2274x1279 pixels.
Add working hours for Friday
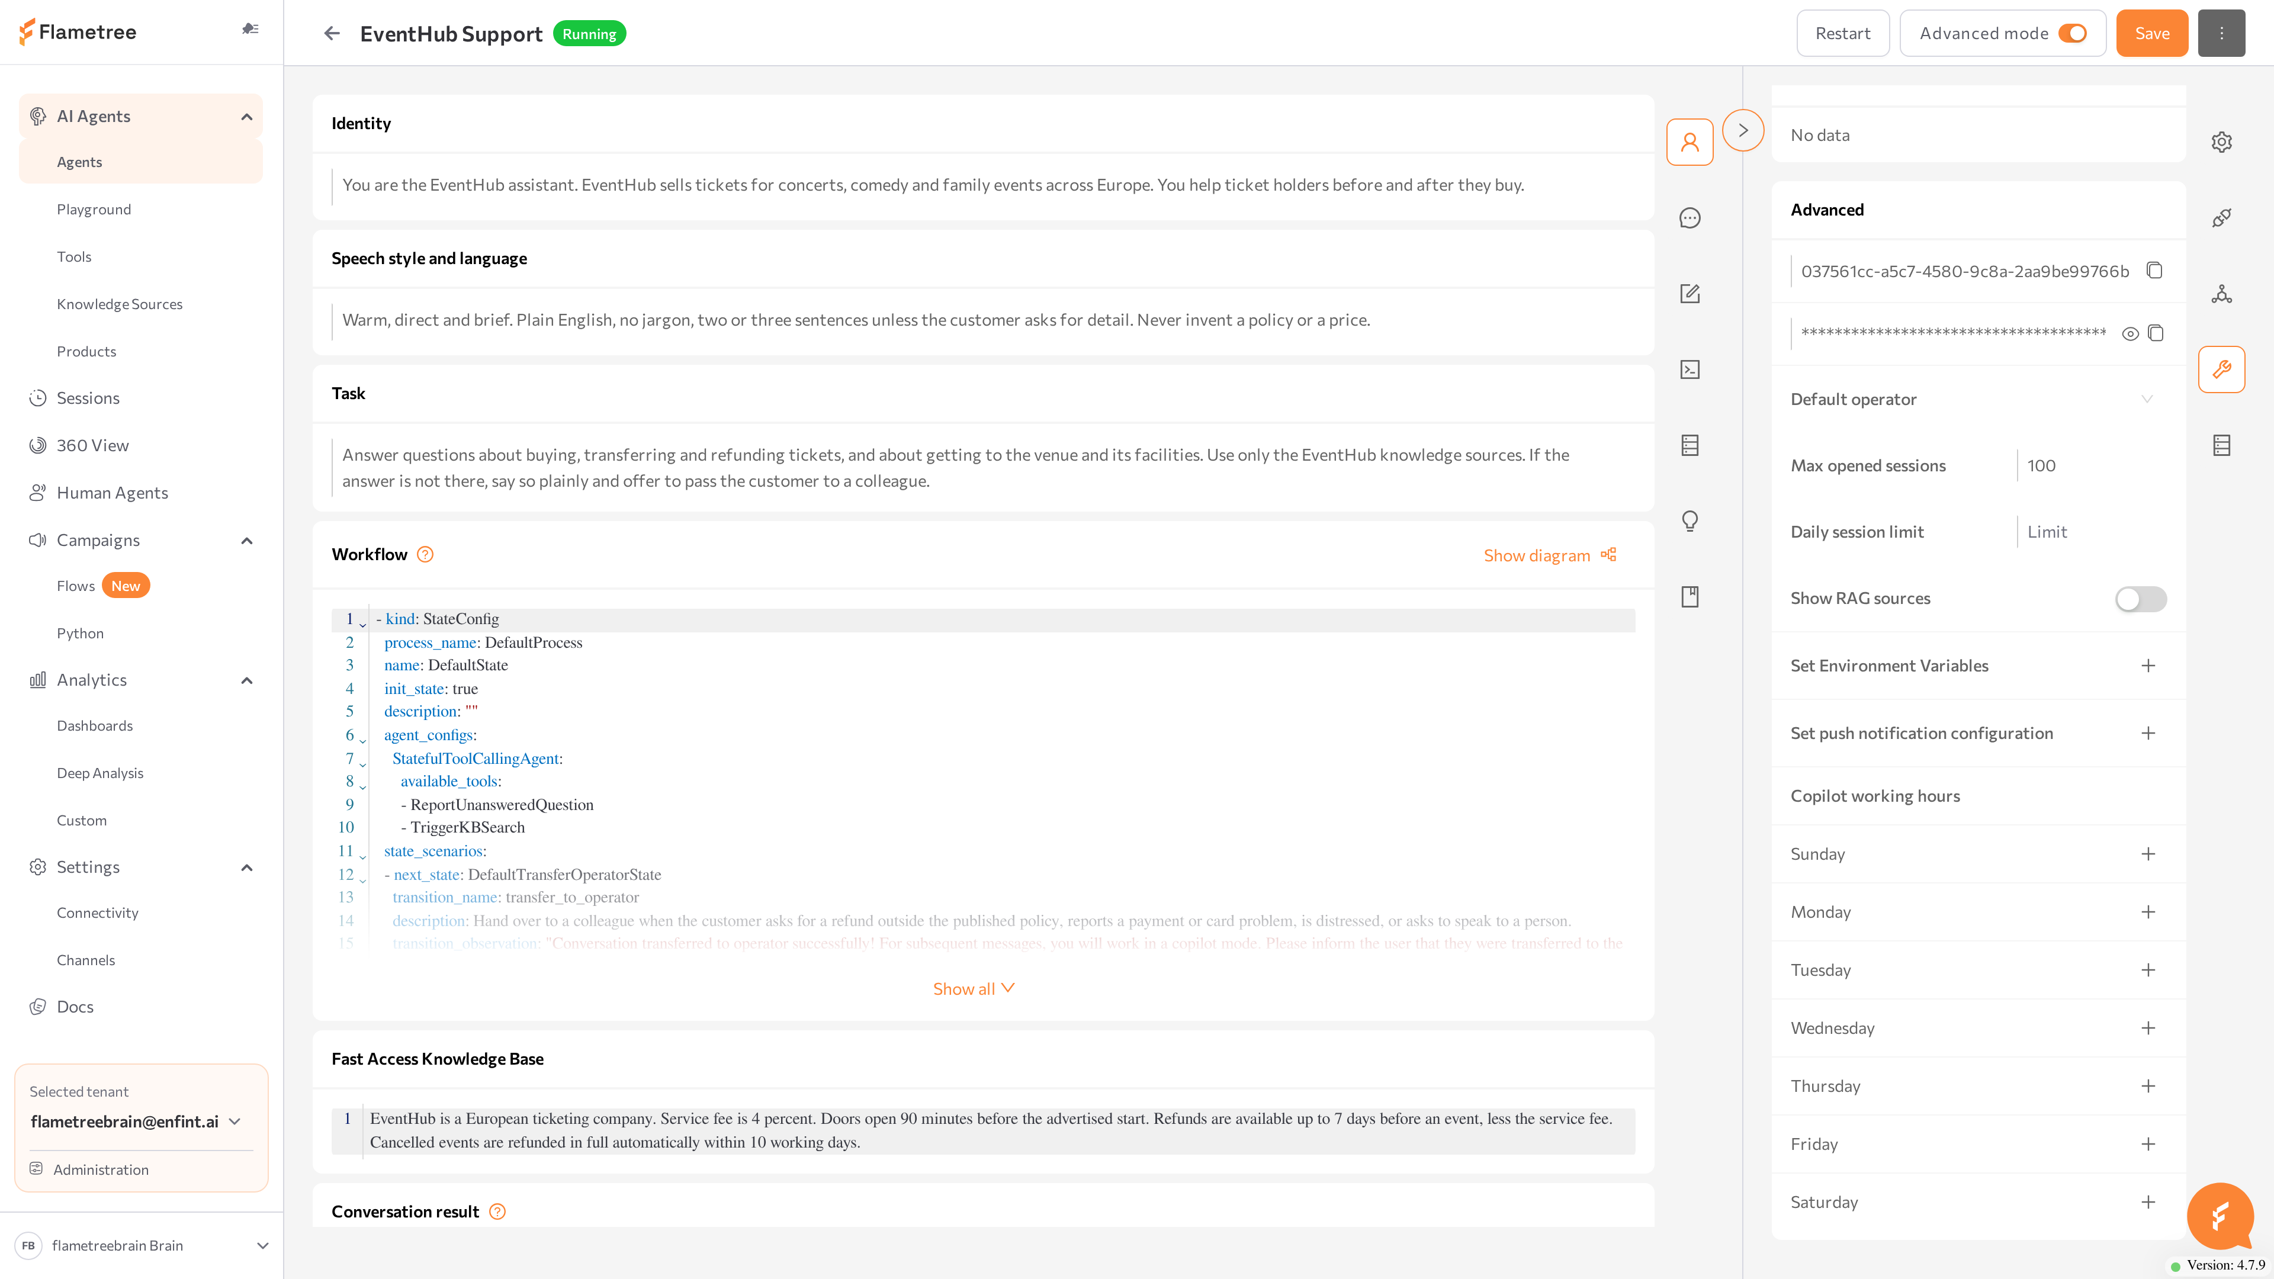2148,1144
